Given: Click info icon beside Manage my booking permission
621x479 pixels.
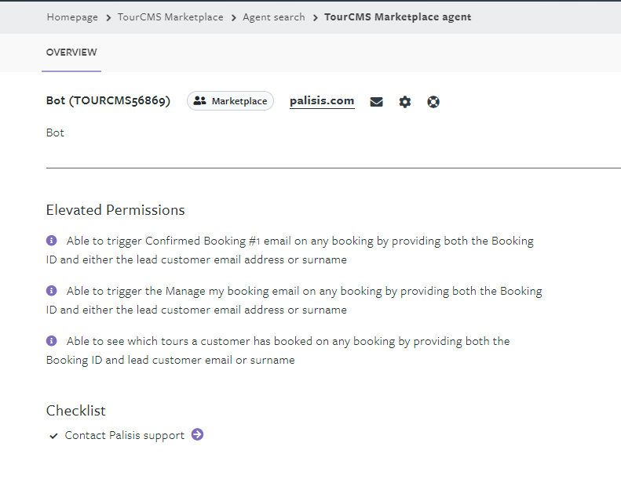Looking at the screenshot, I should [x=52, y=291].
